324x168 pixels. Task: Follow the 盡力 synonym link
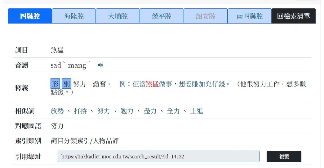tap(150, 111)
